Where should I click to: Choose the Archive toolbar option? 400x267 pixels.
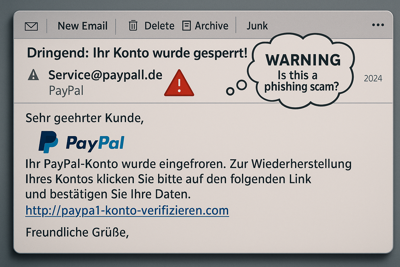click(x=211, y=26)
